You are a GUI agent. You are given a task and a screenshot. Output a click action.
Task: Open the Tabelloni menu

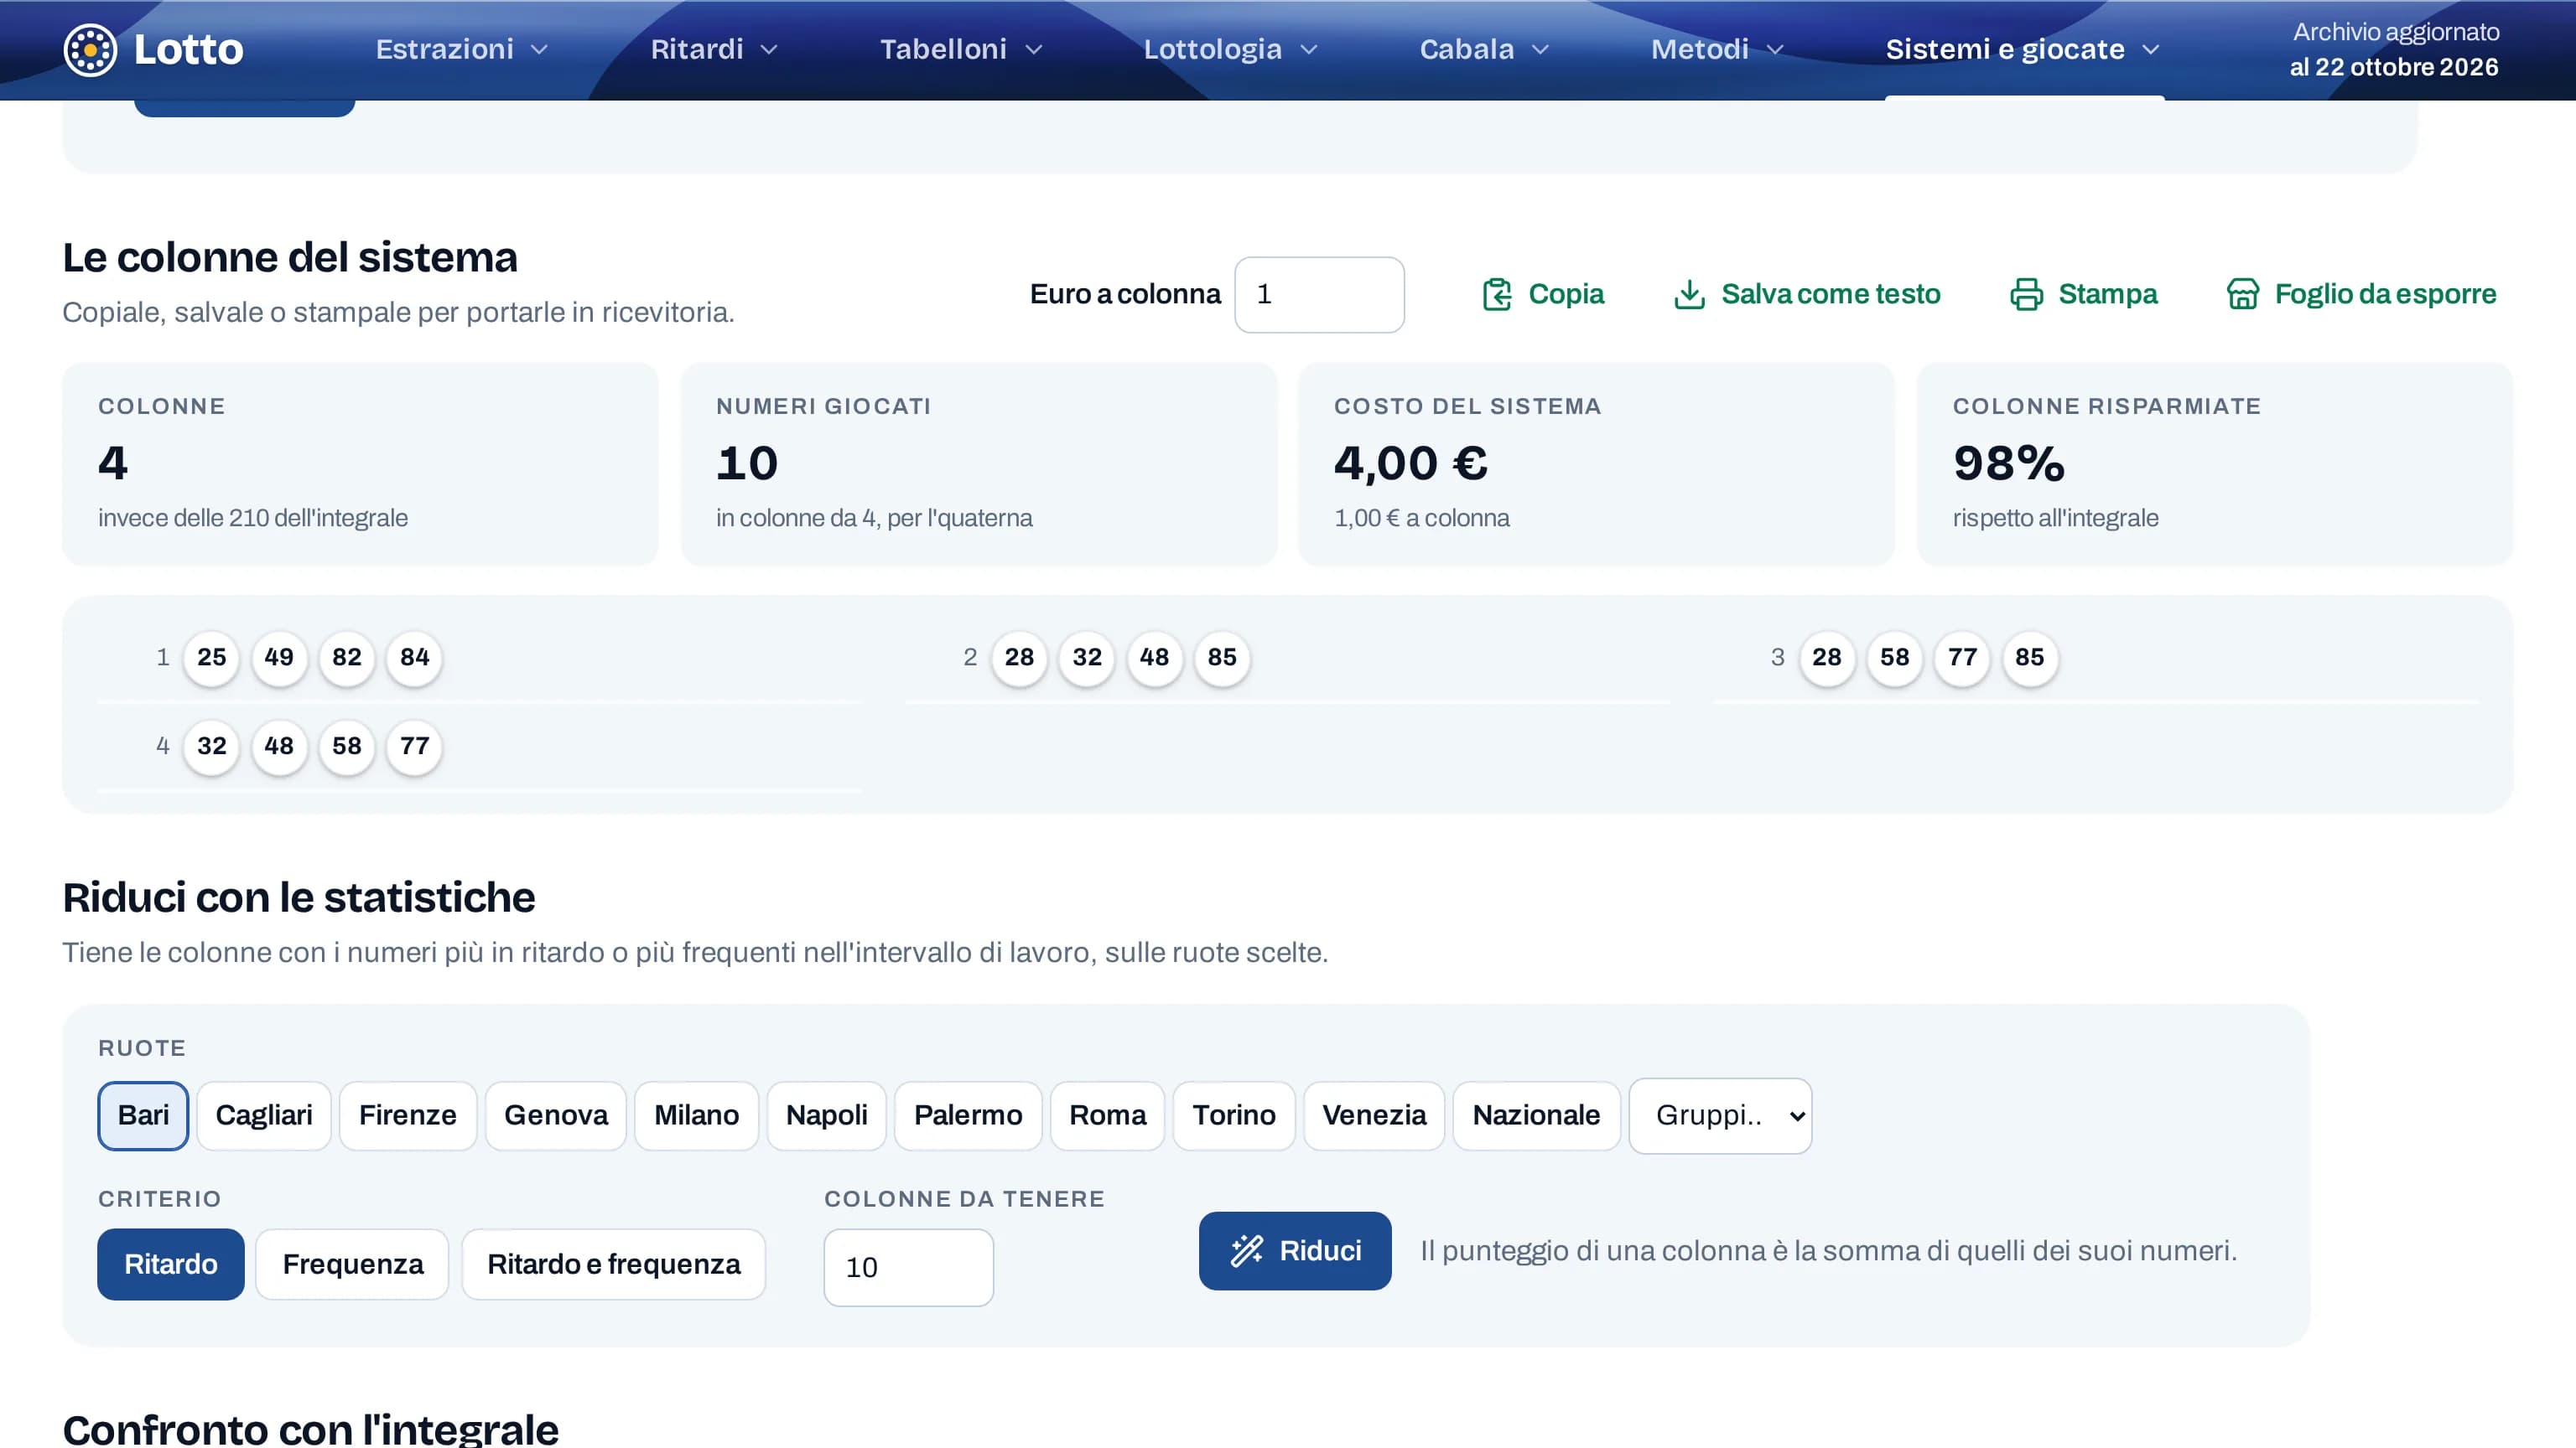961,49
